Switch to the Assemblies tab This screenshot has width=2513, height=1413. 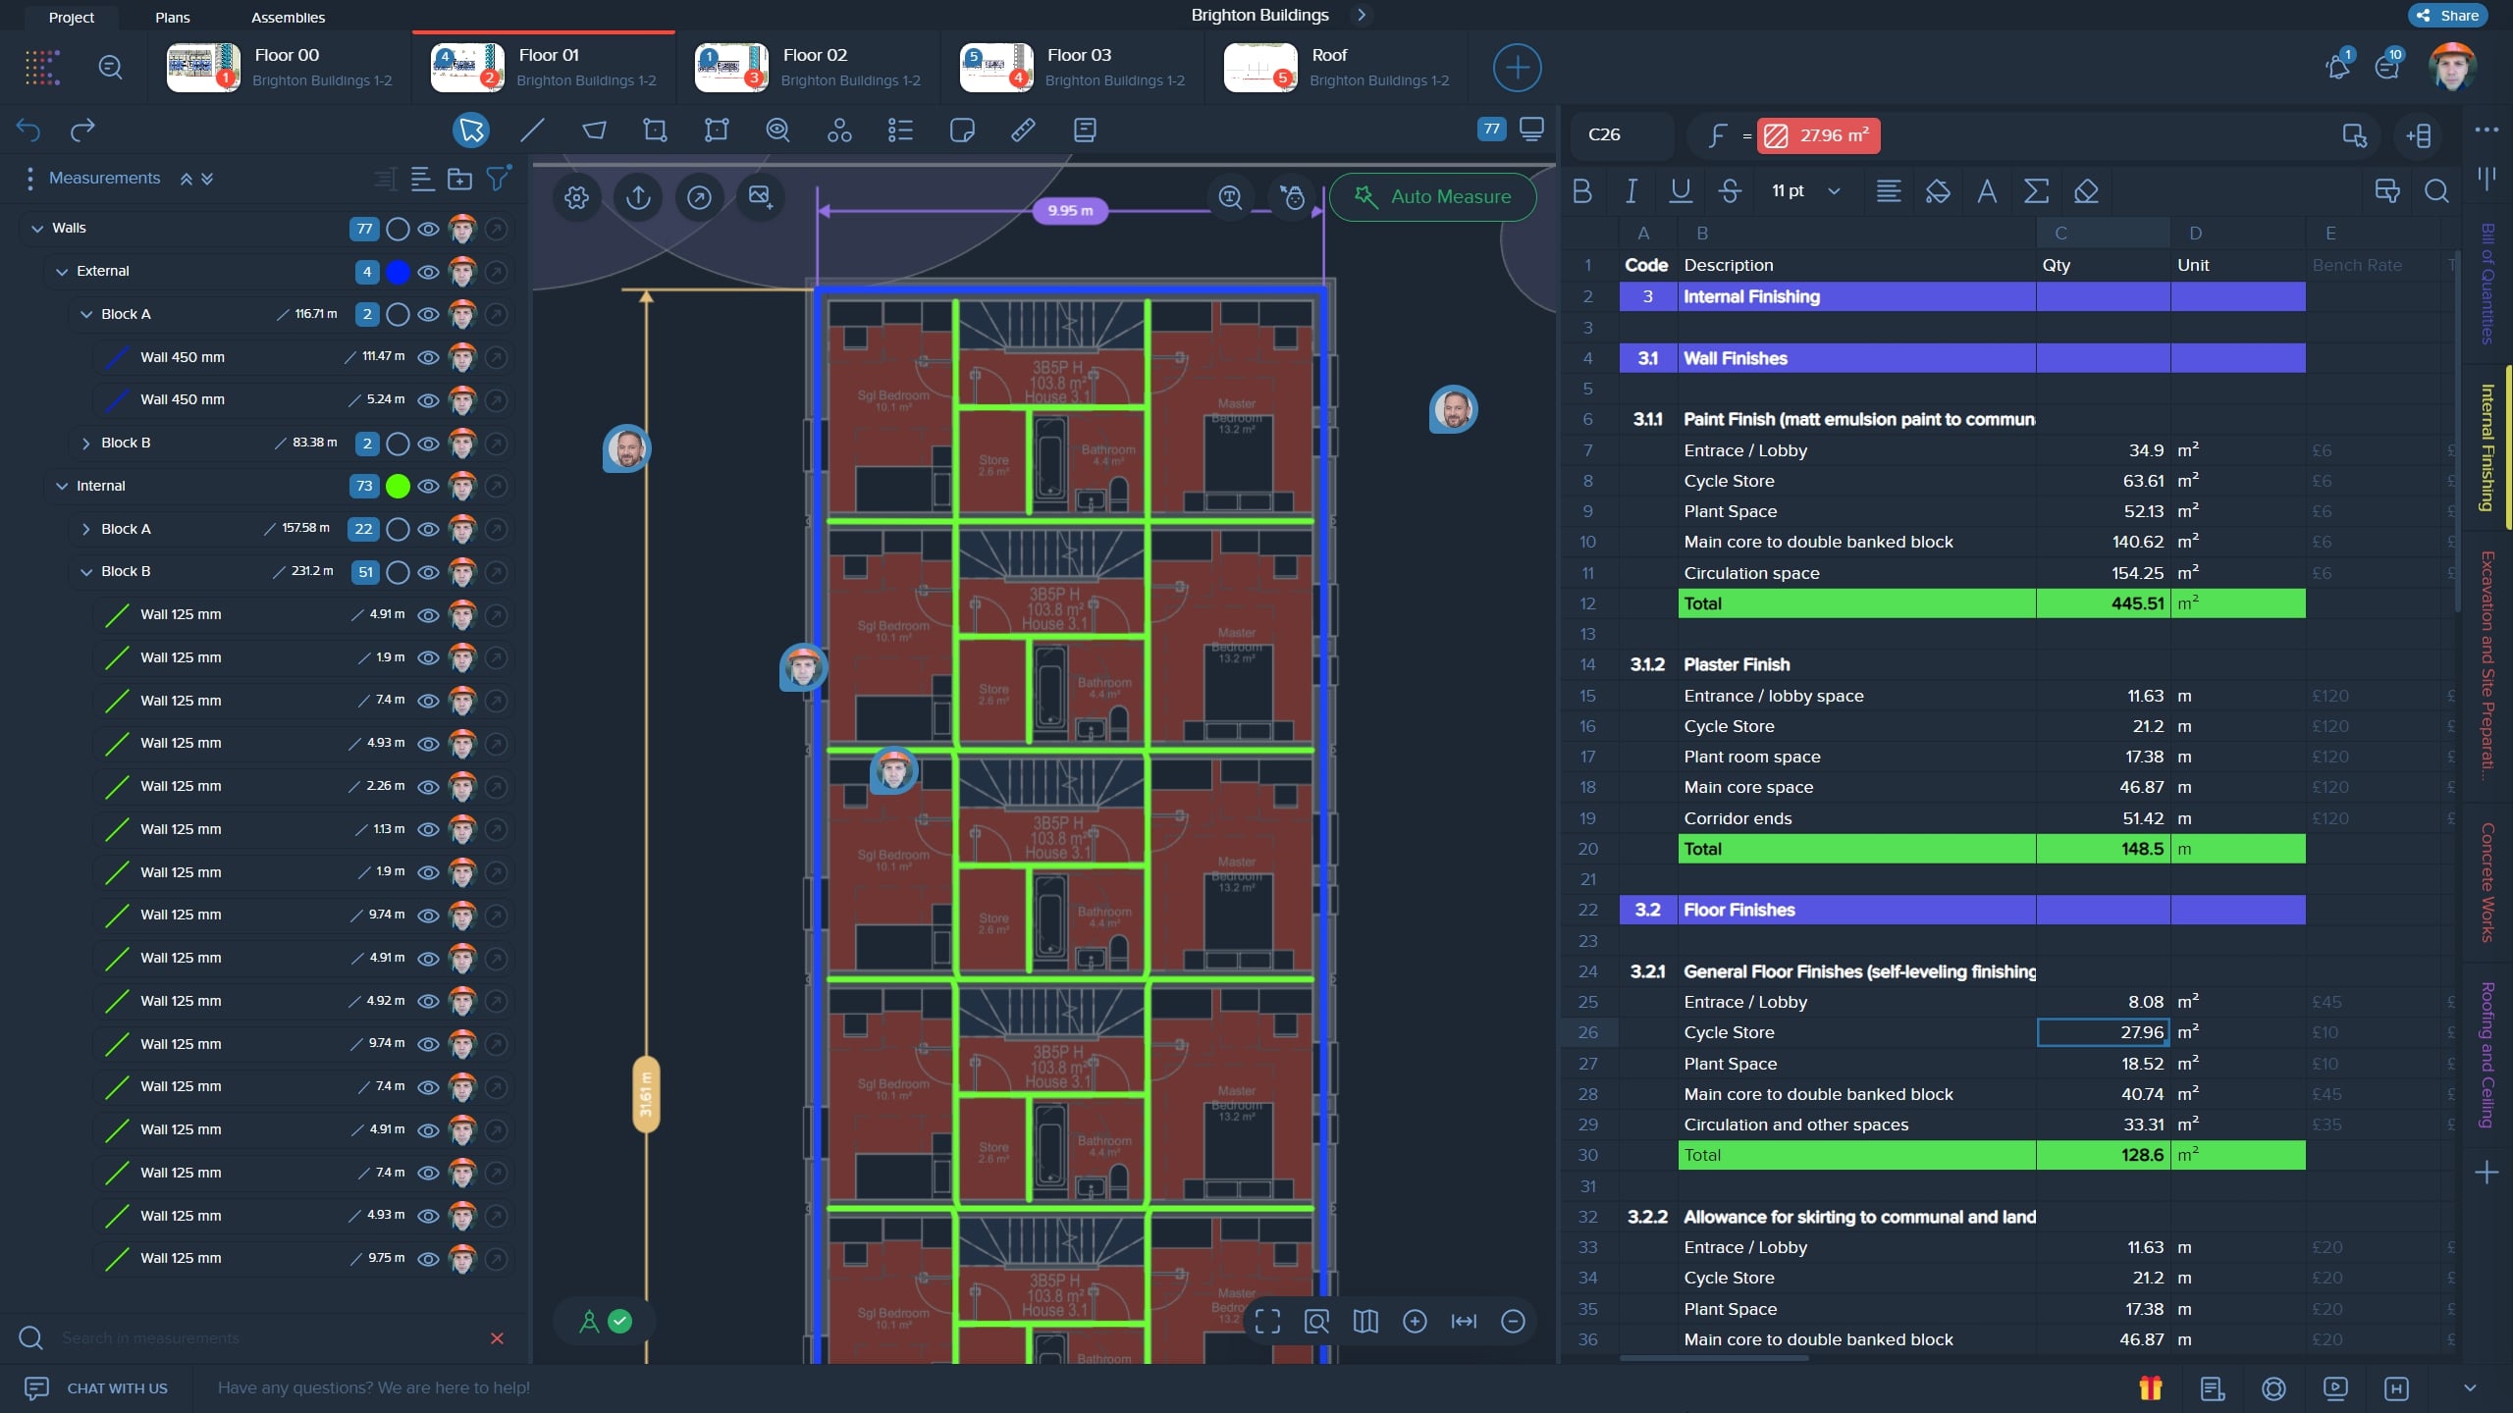[x=288, y=17]
